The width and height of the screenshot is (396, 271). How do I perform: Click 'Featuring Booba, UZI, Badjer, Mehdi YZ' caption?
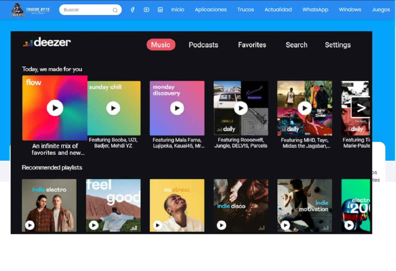click(113, 143)
